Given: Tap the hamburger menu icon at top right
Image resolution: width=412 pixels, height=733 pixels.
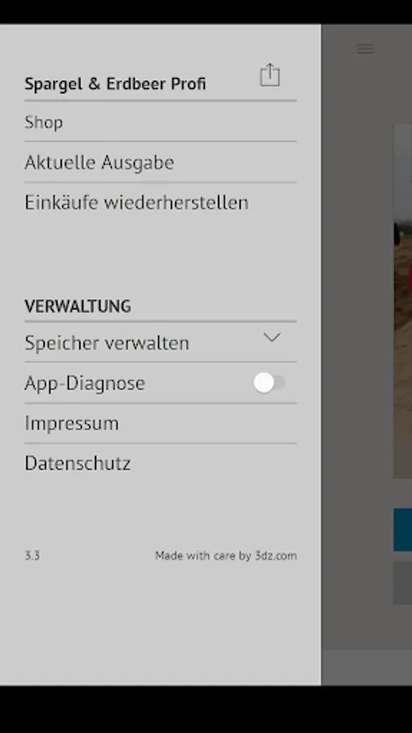Looking at the screenshot, I should tap(365, 49).
